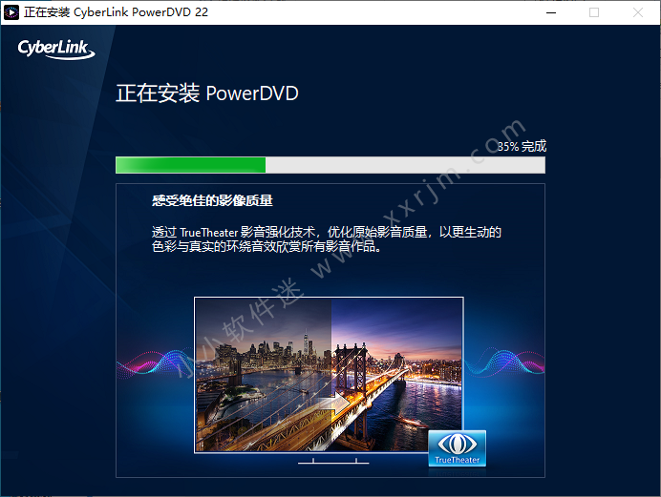Click the bridge comparison preview image

pos(329,375)
